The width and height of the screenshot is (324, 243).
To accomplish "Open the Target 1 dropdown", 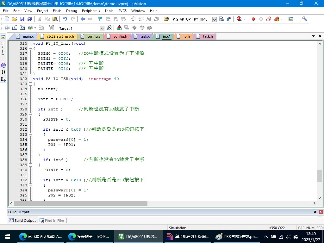I will (x=102, y=28).
